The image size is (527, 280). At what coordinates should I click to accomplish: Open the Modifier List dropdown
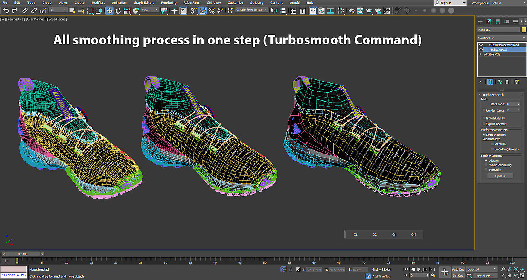click(501, 38)
